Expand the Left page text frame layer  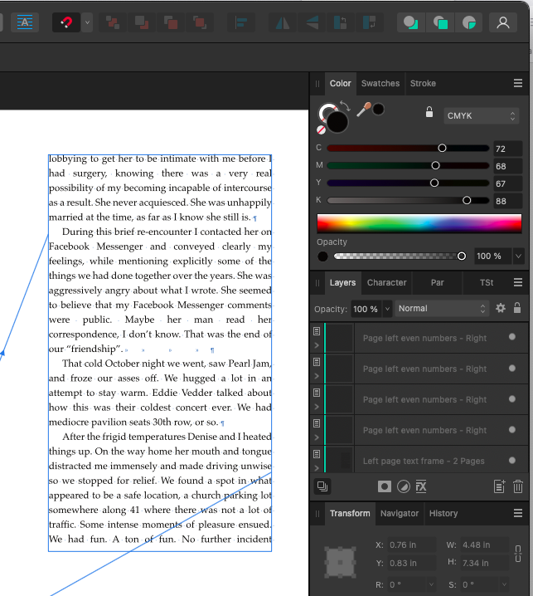point(317,469)
